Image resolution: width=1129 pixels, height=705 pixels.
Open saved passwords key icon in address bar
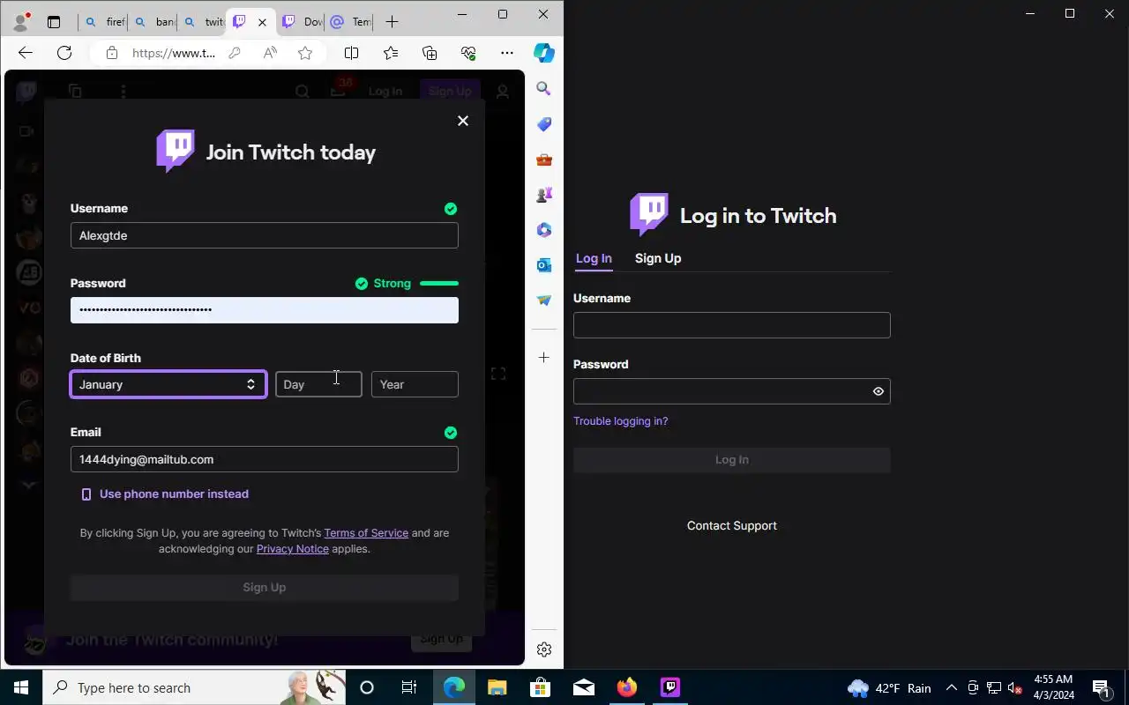[235, 53]
